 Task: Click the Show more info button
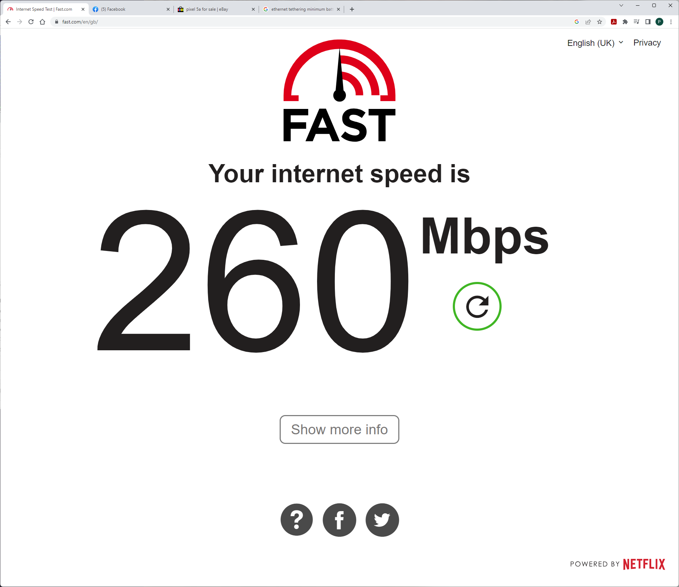pyautogui.click(x=339, y=429)
